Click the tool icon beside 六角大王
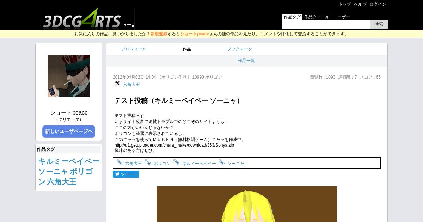The image size is (423, 222). (x=117, y=83)
